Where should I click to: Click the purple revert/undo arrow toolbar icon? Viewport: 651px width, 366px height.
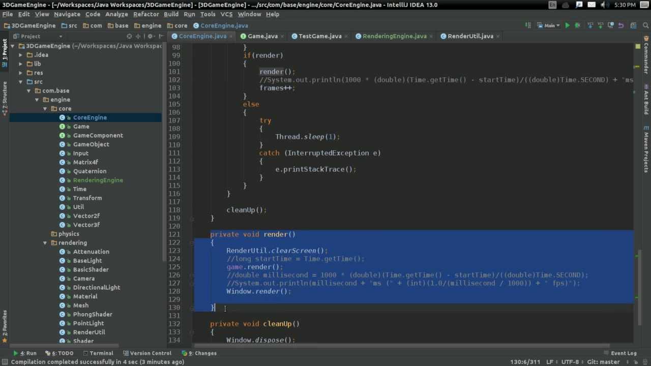tap(621, 25)
